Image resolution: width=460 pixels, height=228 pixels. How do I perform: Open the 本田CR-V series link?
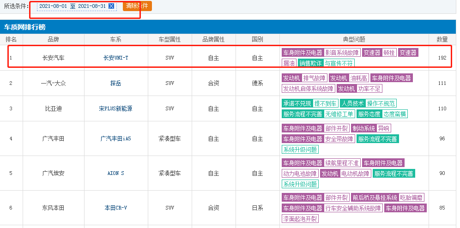(116, 208)
